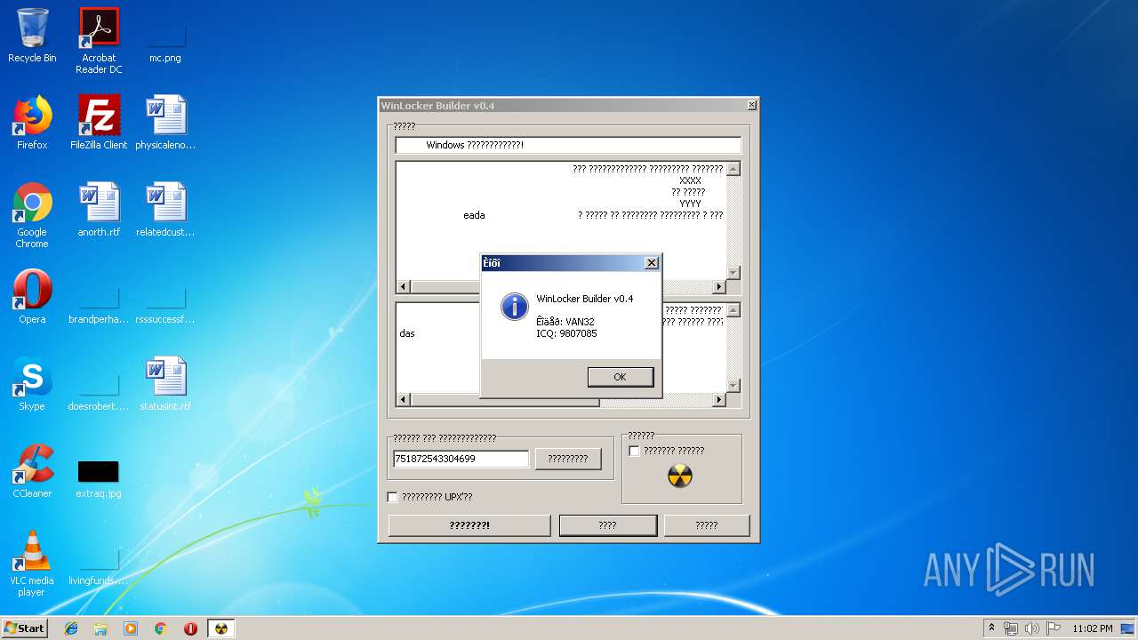Open Google Chrome desktop shortcut
The image size is (1138, 640).
pyautogui.click(x=32, y=215)
